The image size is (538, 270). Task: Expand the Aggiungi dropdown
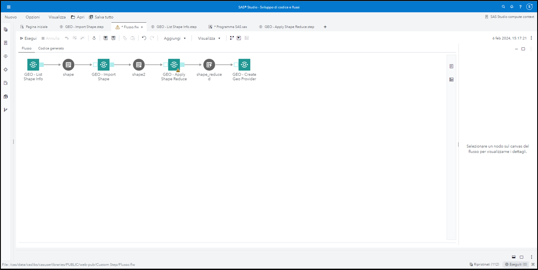[175, 38]
